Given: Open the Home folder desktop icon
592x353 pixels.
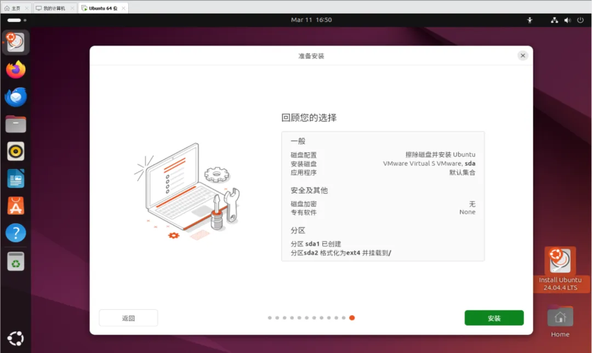Looking at the screenshot, I should [x=560, y=322].
